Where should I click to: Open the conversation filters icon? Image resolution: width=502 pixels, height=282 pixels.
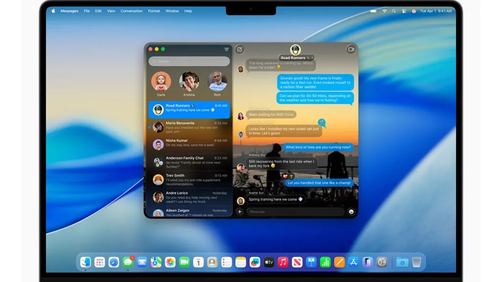(x=226, y=49)
